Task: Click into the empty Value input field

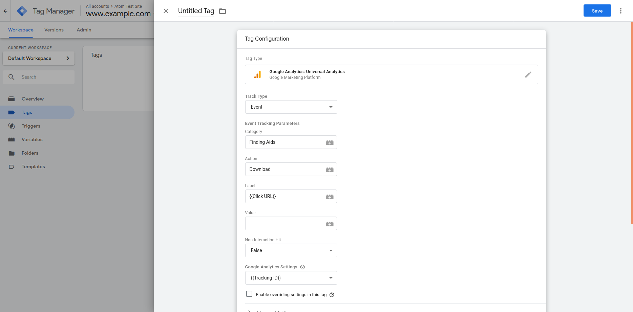Action: (284, 223)
